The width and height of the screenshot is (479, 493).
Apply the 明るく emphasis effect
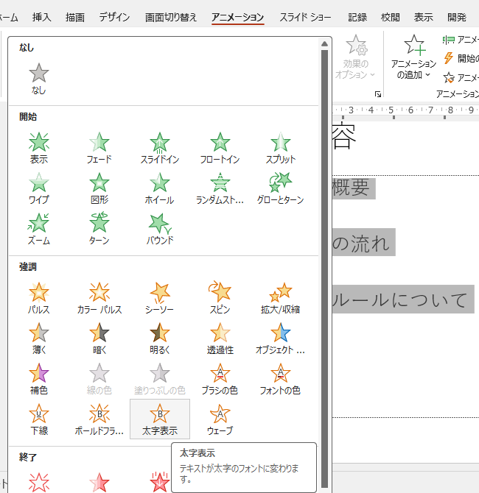[x=160, y=338]
